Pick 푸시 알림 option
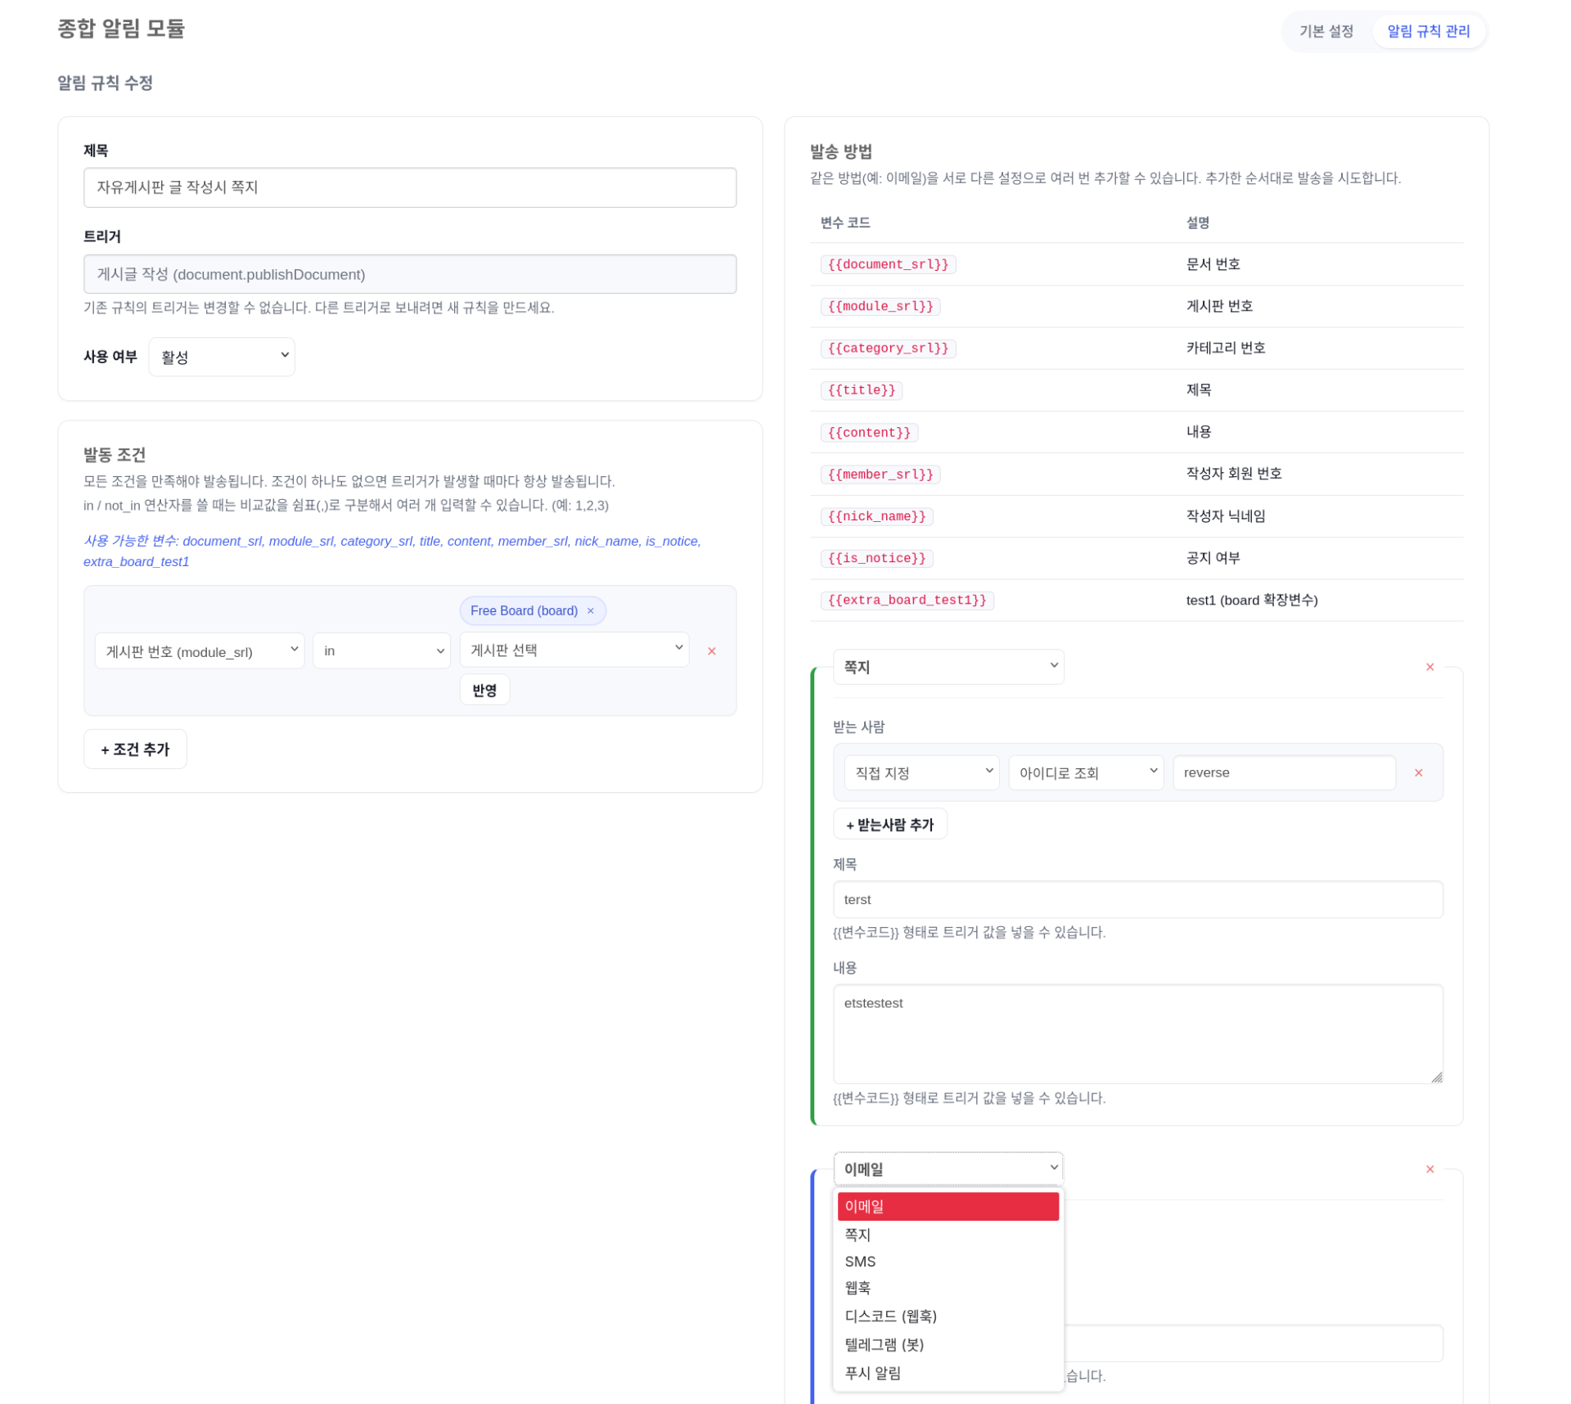The image size is (1571, 1404). [x=948, y=1373]
